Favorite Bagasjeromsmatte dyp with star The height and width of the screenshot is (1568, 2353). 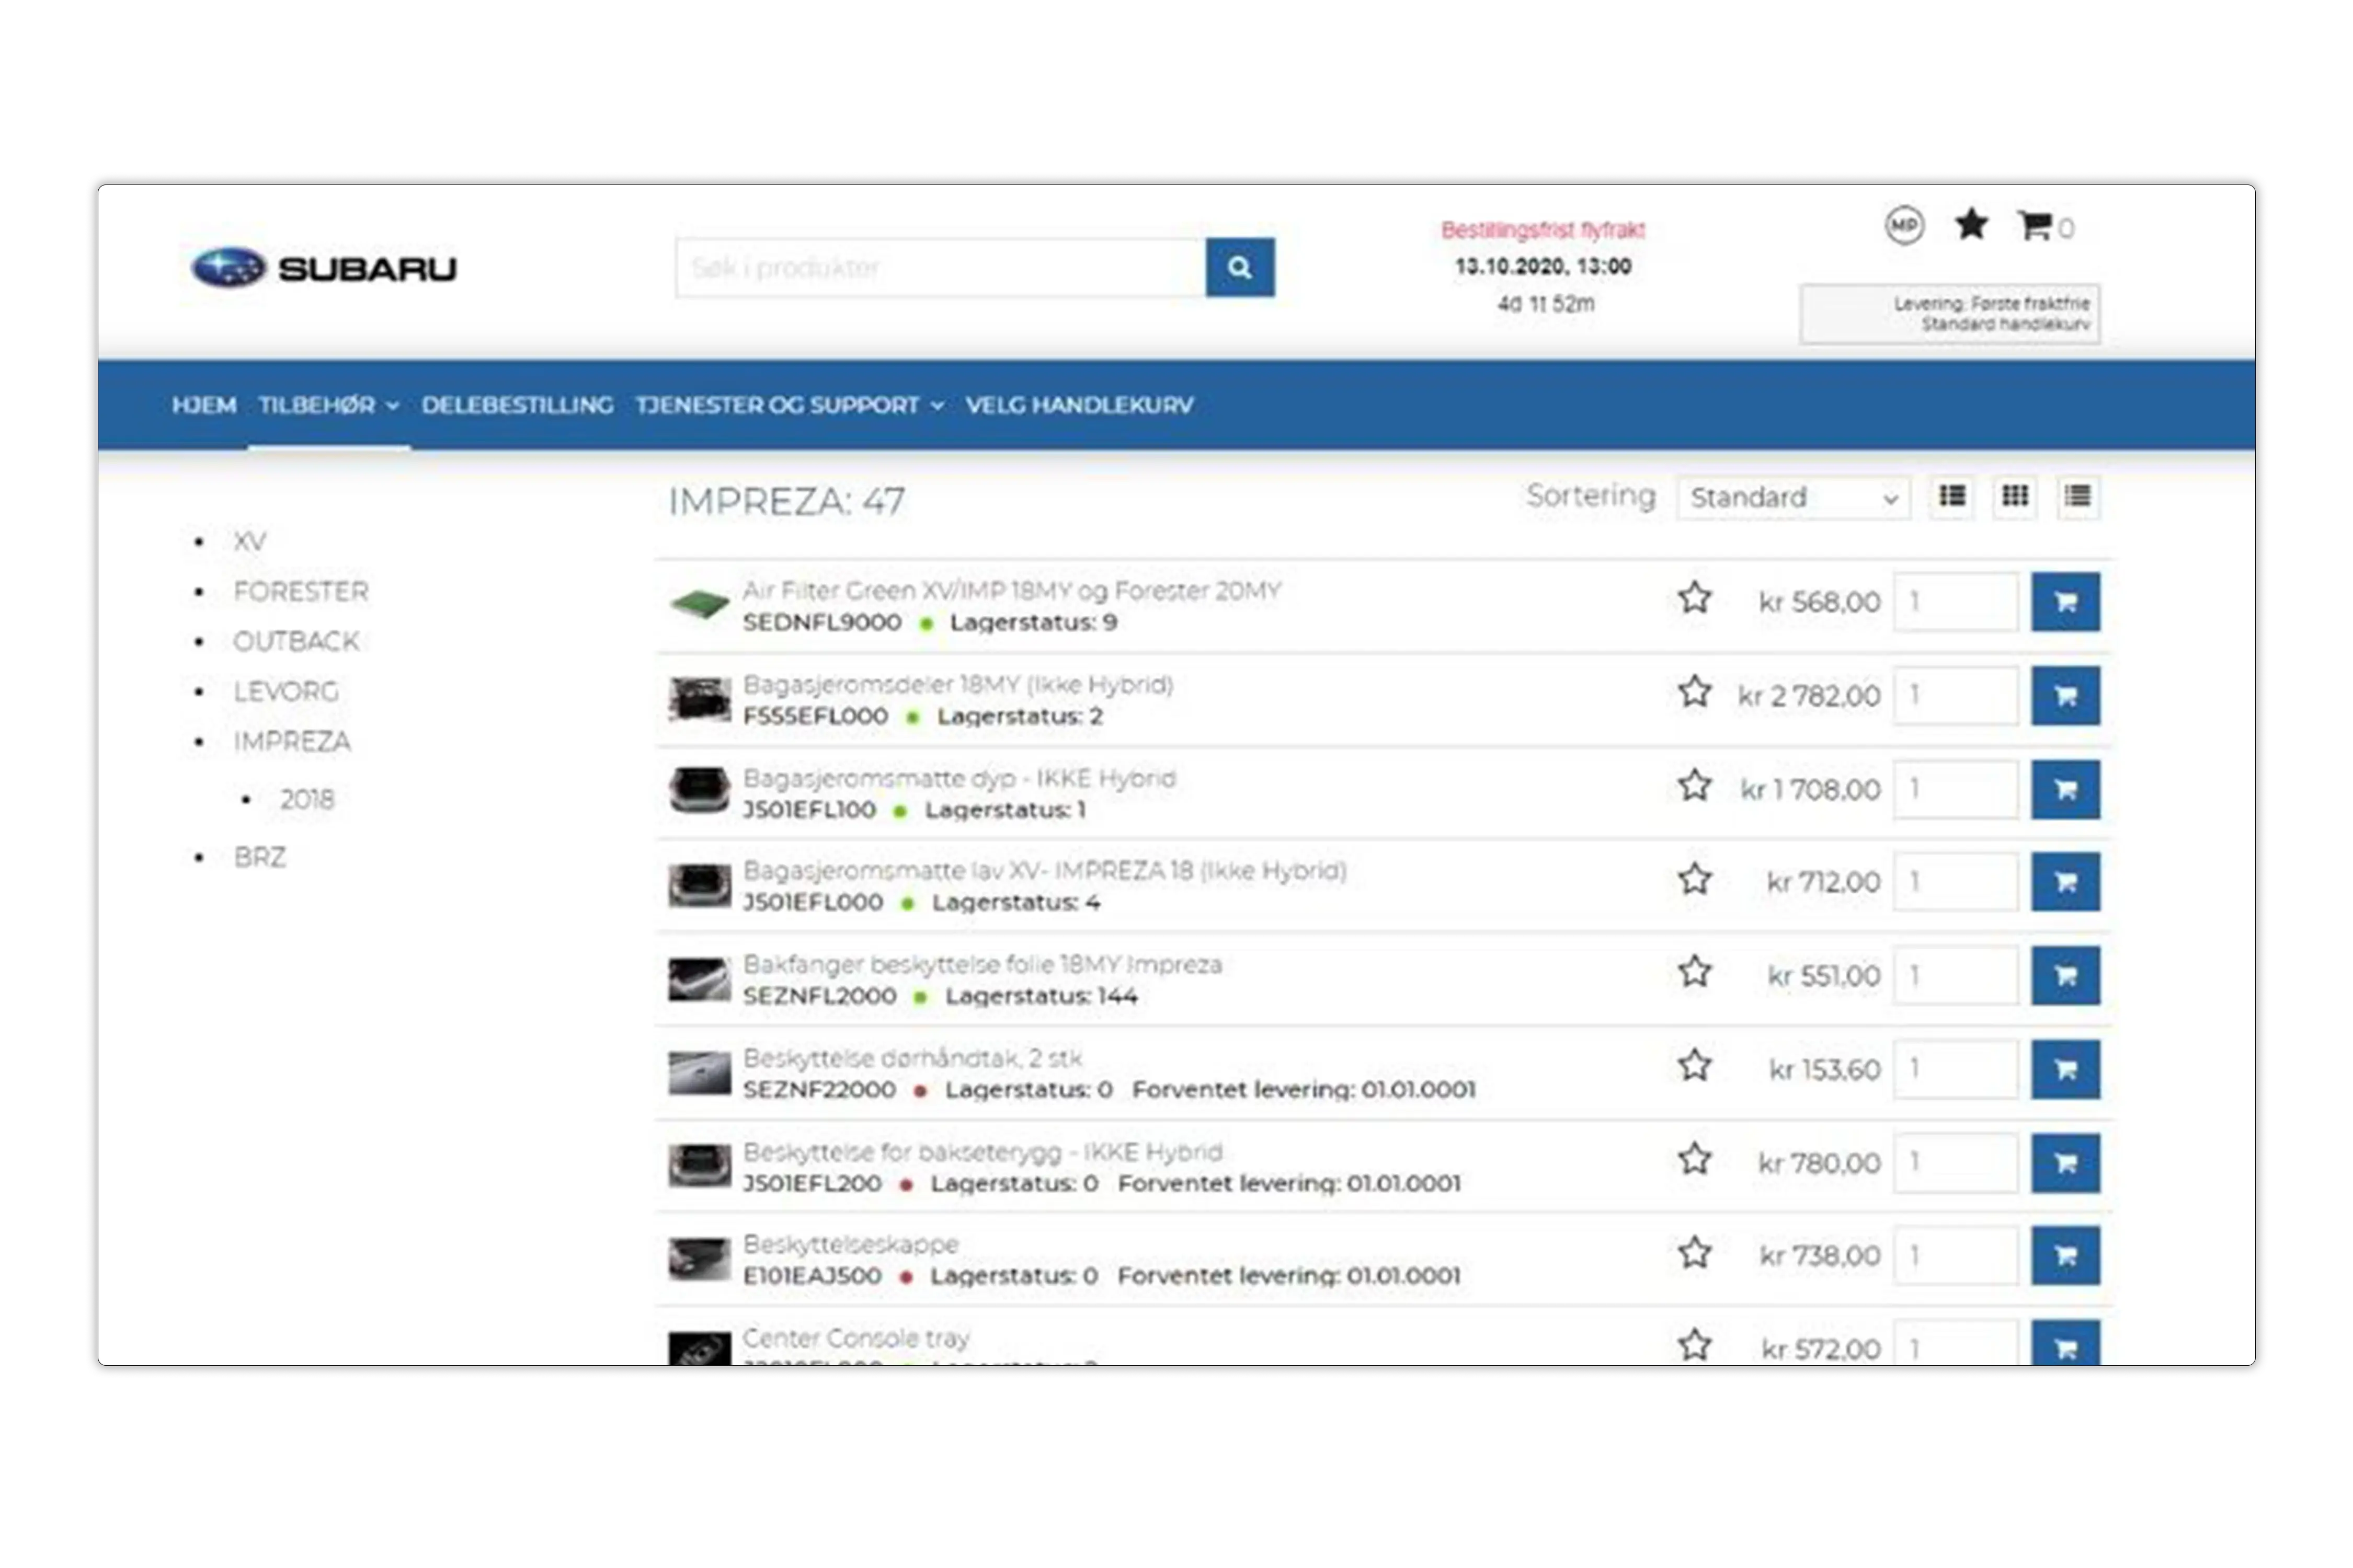(1695, 785)
